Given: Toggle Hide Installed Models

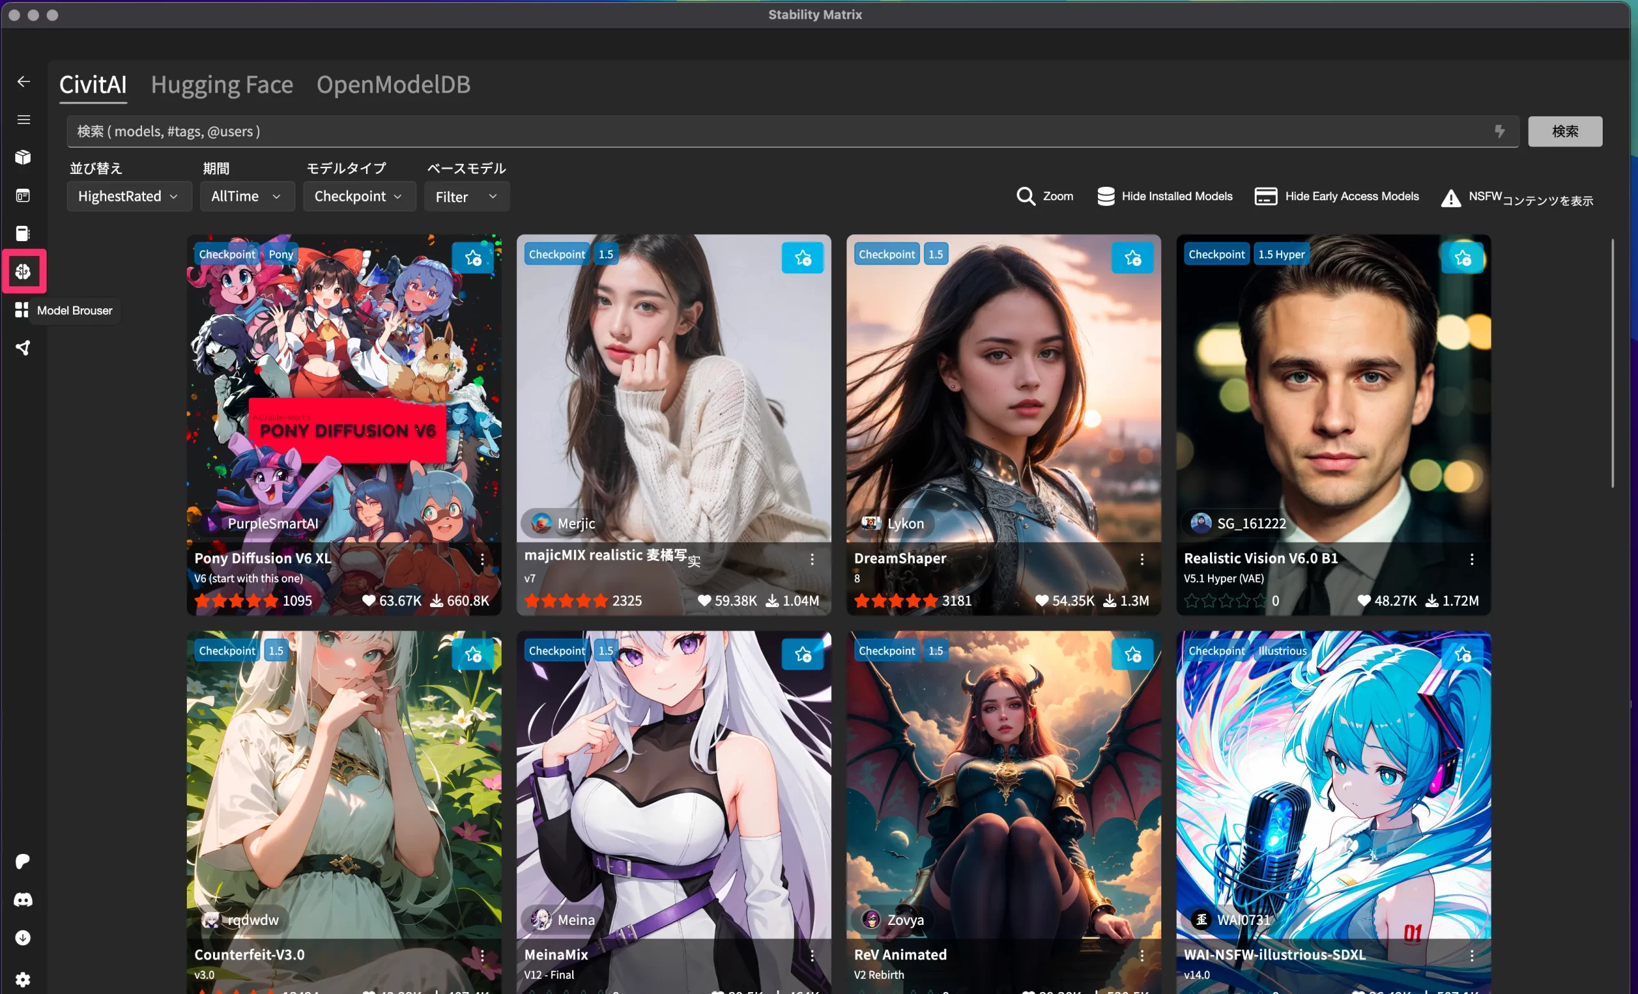Looking at the screenshot, I should click(x=1164, y=196).
